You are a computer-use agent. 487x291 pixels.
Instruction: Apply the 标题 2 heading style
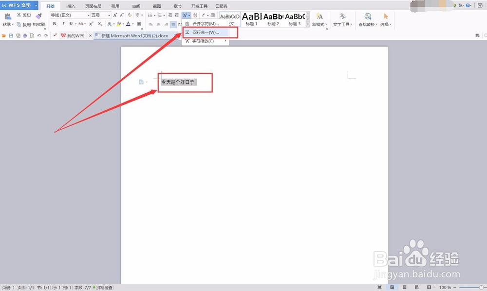coord(273,19)
